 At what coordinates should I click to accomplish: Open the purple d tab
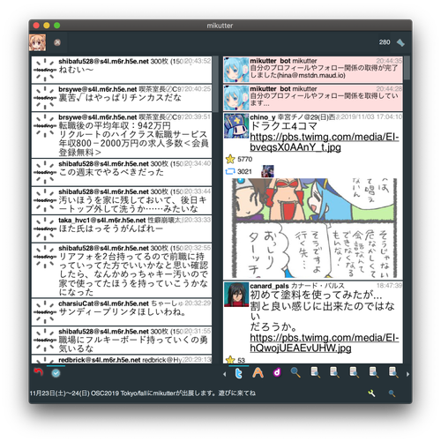point(277,373)
